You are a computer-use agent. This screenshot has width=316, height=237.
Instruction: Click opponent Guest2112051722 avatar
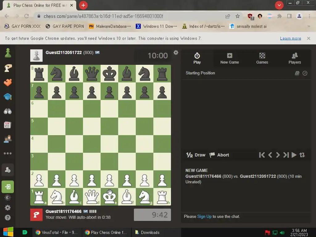pyautogui.click(x=36, y=56)
